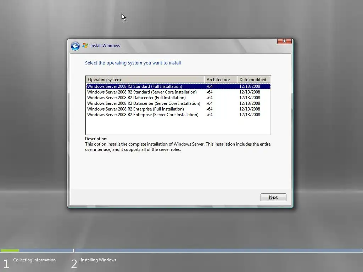Click the Collecting information step label

[x=34, y=260]
